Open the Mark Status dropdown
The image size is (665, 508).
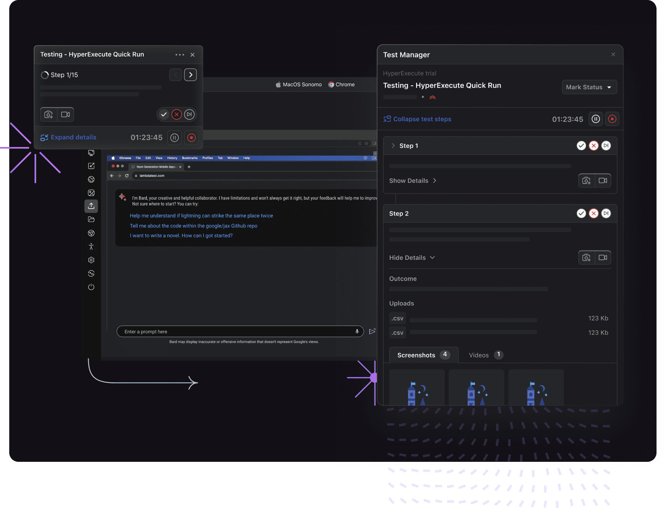coord(589,87)
